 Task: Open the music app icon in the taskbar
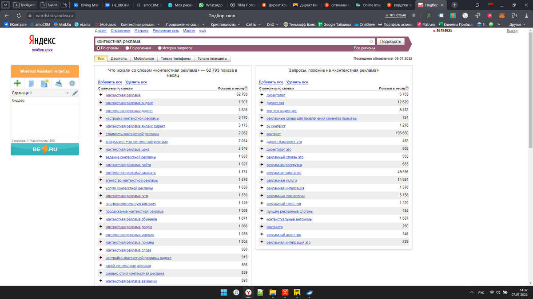(x=236, y=292)
